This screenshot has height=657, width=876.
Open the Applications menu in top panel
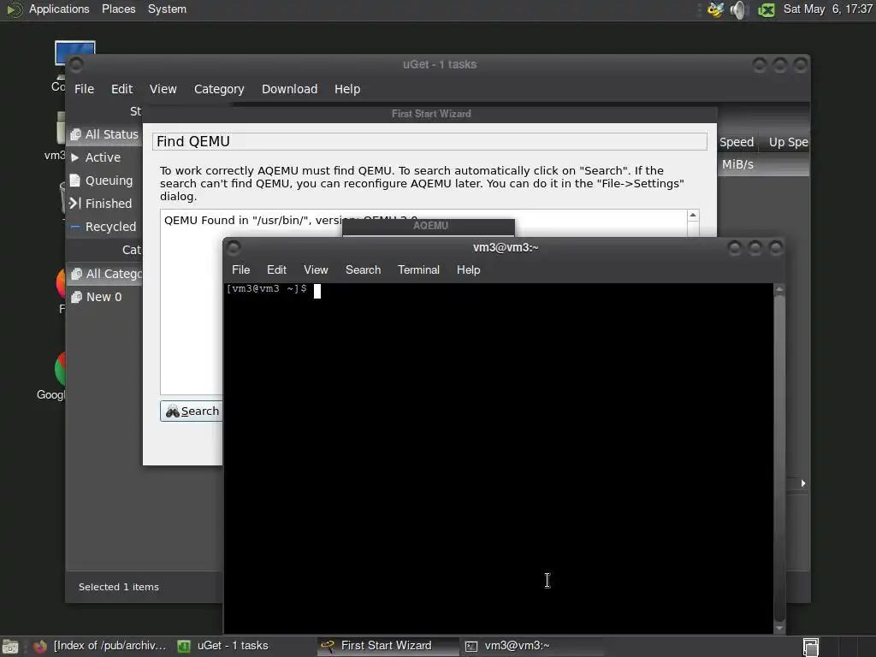pos(59,9)
